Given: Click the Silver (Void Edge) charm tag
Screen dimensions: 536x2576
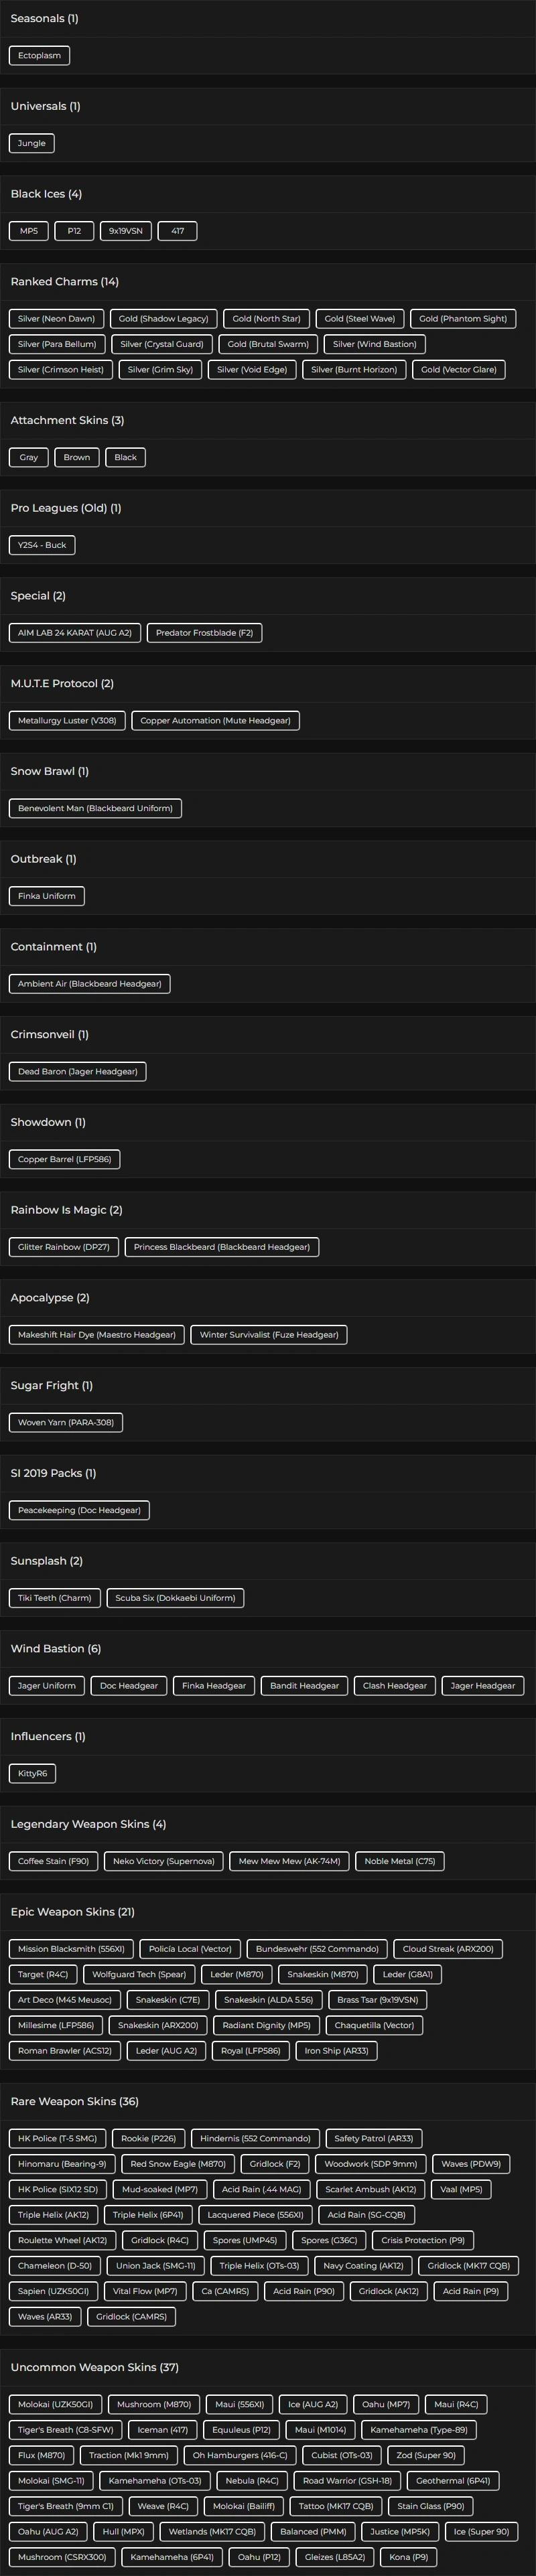Looking at the screenshot, I should 252,370.
